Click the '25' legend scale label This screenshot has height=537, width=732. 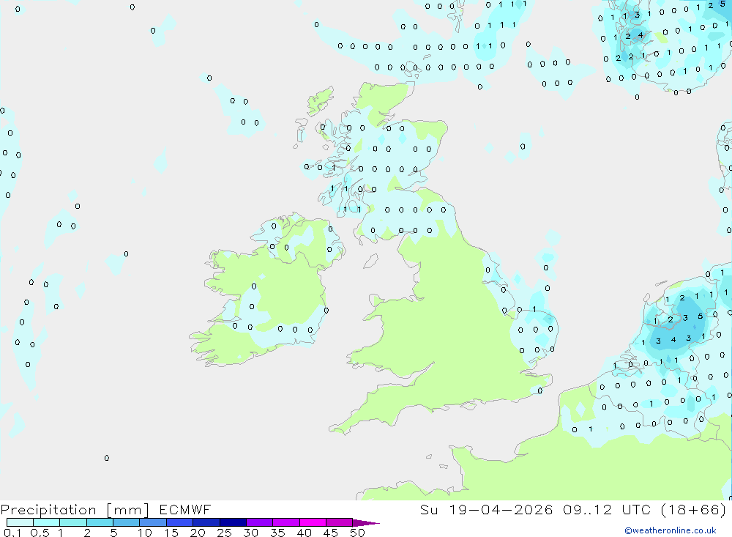click(224, 533)
